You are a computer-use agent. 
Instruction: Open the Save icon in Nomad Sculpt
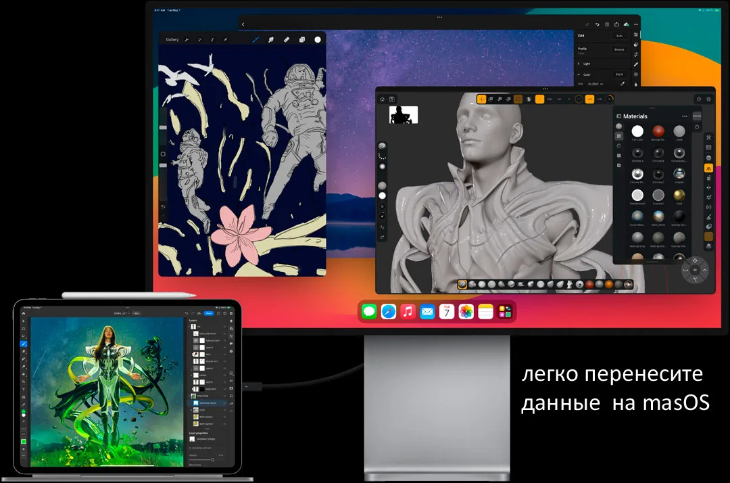click(393, 99)
